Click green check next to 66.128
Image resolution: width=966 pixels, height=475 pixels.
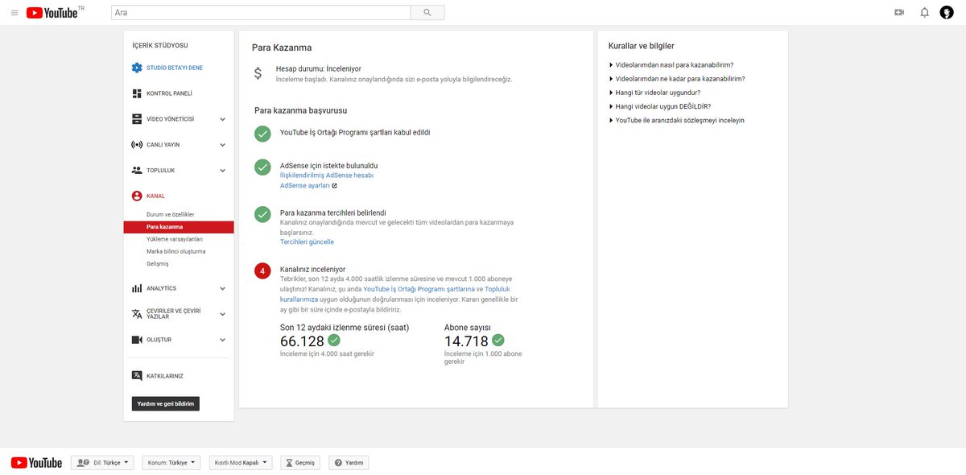click(x=334, y=341)
